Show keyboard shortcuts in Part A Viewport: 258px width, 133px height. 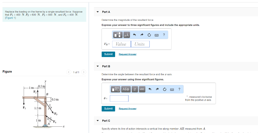156,35
